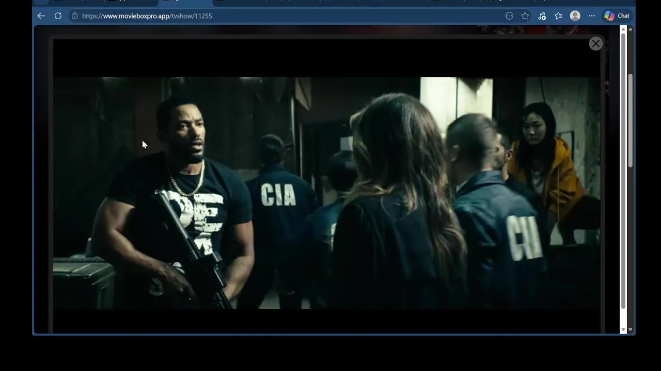Viewport: 661px width, 371px height.
Task: Add this page to favorites with the star icon
Action: tap(525, 16)
